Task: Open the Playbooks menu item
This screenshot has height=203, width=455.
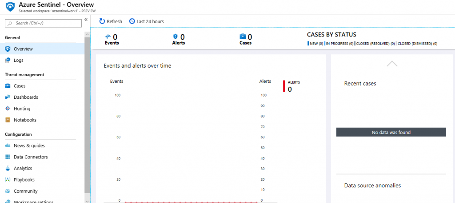Action: (24, 180)
